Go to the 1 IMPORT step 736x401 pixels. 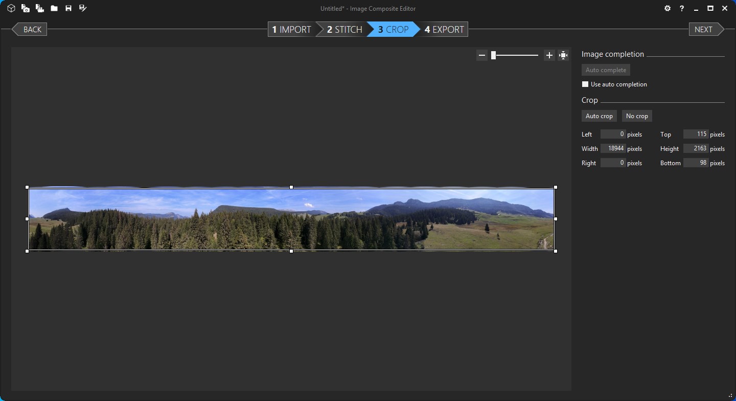tap(291, 30)
